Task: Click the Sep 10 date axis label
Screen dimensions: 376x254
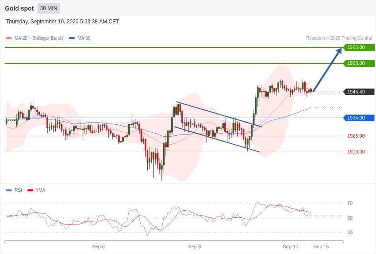Action: tap(291, 247)
